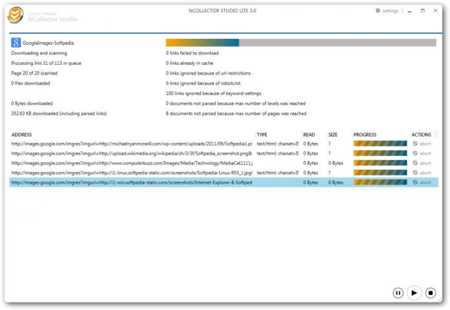Minimize the NCollector Studio window
This screenshot has width=450, height=310.
tap(409, 11)
